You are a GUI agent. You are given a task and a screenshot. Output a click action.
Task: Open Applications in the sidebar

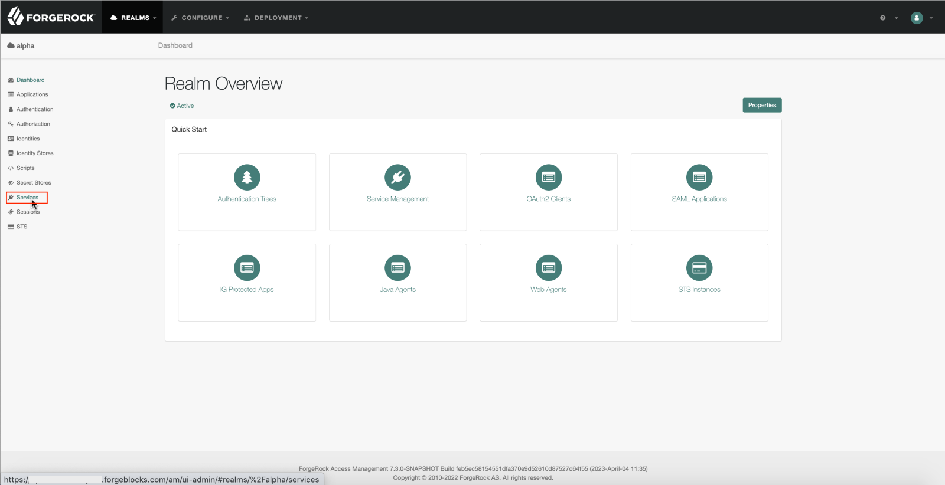click(x=32, y=94)
